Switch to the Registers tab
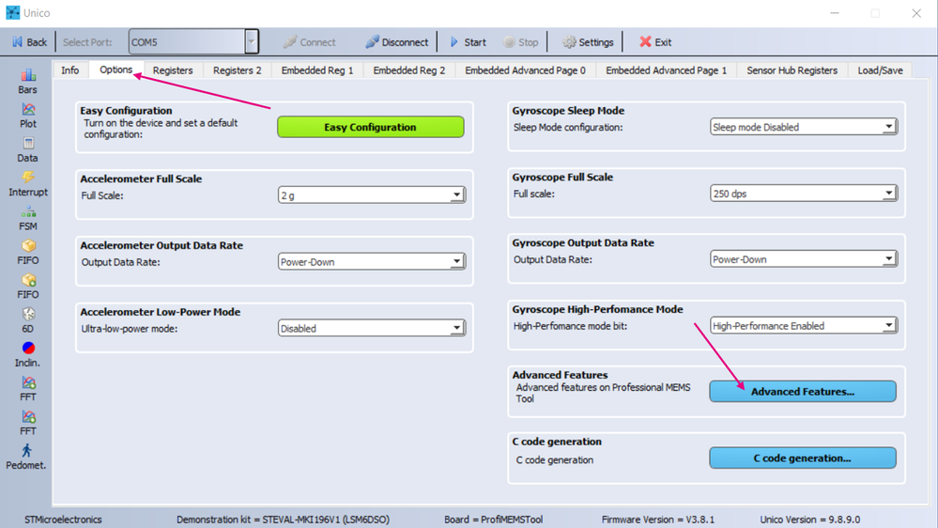 (172, 70)
